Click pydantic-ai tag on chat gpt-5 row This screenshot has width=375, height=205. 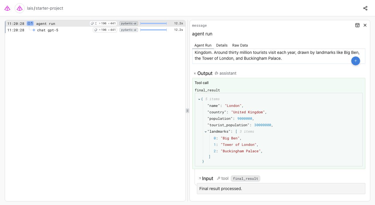click(x=129, y=30)
